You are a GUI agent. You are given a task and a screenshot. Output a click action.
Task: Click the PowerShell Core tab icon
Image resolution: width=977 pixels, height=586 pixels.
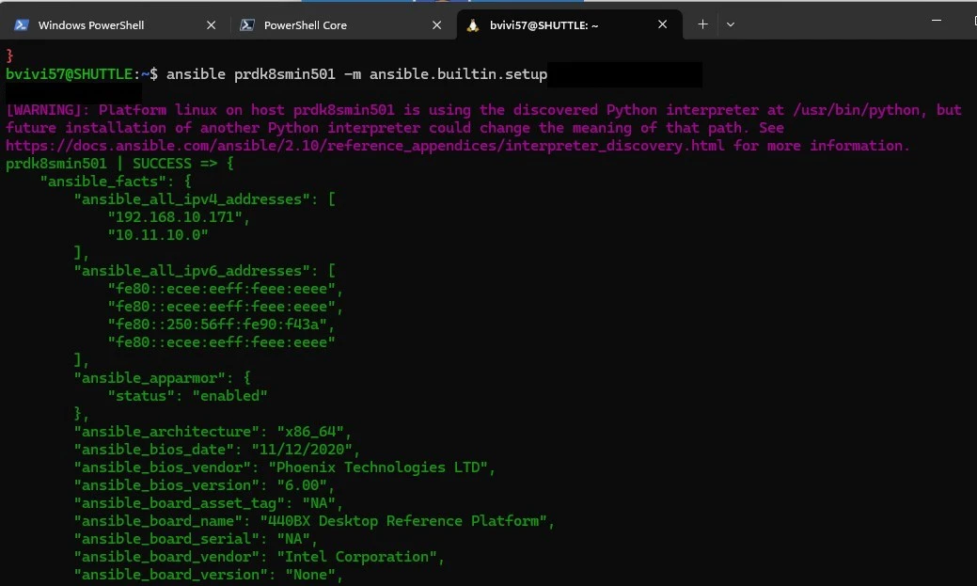[x=247, y=25]
